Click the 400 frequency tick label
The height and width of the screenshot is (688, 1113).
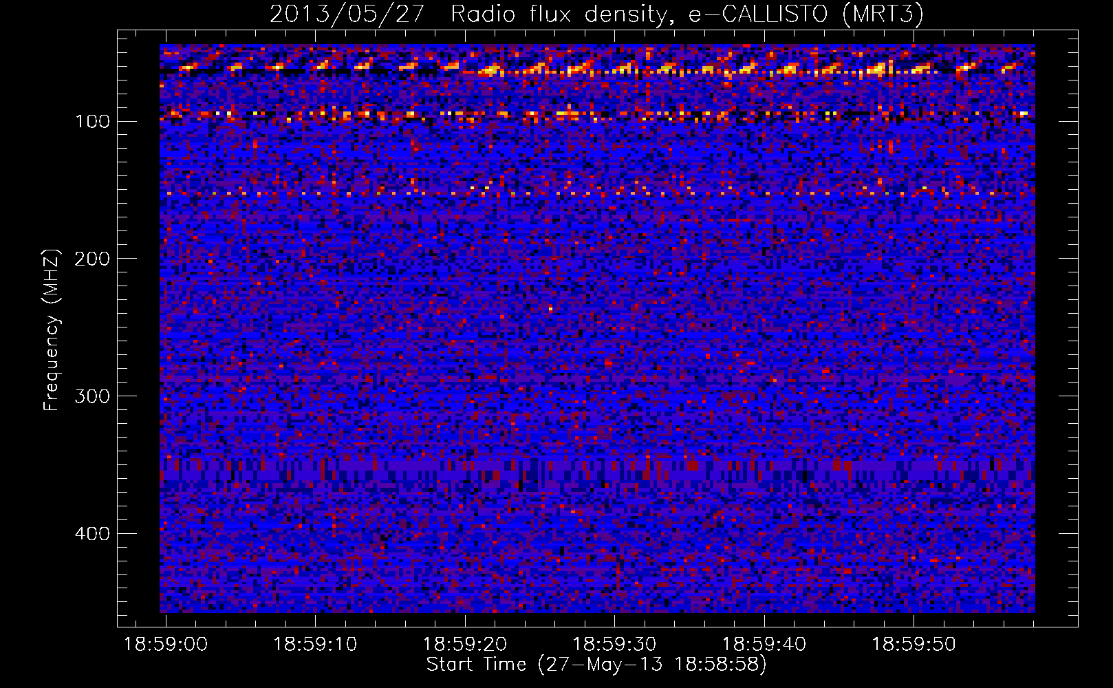pos(92,534)
